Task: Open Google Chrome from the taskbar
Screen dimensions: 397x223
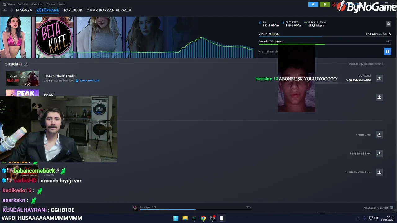Action: (x=203, y=218)
